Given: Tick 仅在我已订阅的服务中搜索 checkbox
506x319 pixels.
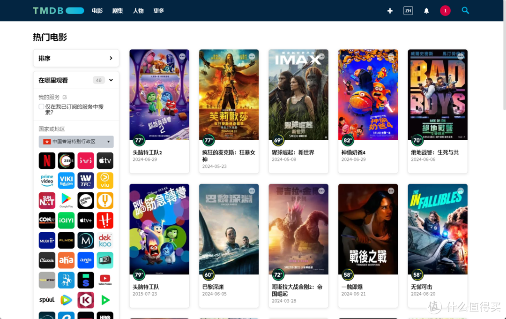Looking at the screenshot, I should [x=41, y=106].
